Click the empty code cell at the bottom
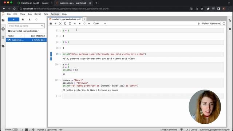The image size is (233, 131). pyautogui.click(x=143, y=96)
